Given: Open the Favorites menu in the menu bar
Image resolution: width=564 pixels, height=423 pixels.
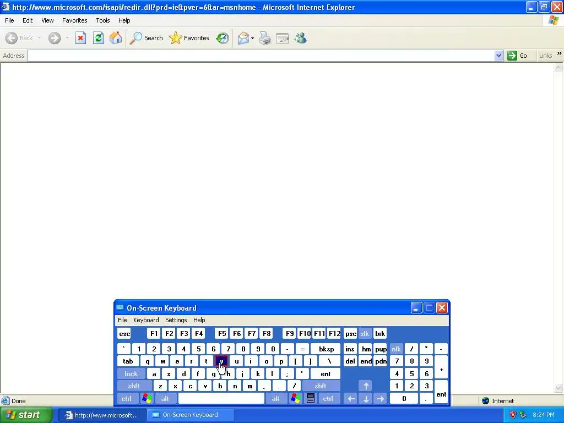Looking at the screenshot, I should pyautogui.click(x=74, y=20).
